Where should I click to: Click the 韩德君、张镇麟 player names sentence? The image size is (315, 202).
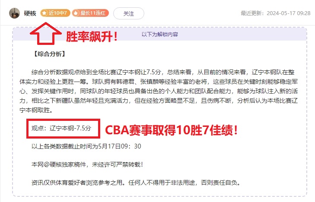click(150, 82)
